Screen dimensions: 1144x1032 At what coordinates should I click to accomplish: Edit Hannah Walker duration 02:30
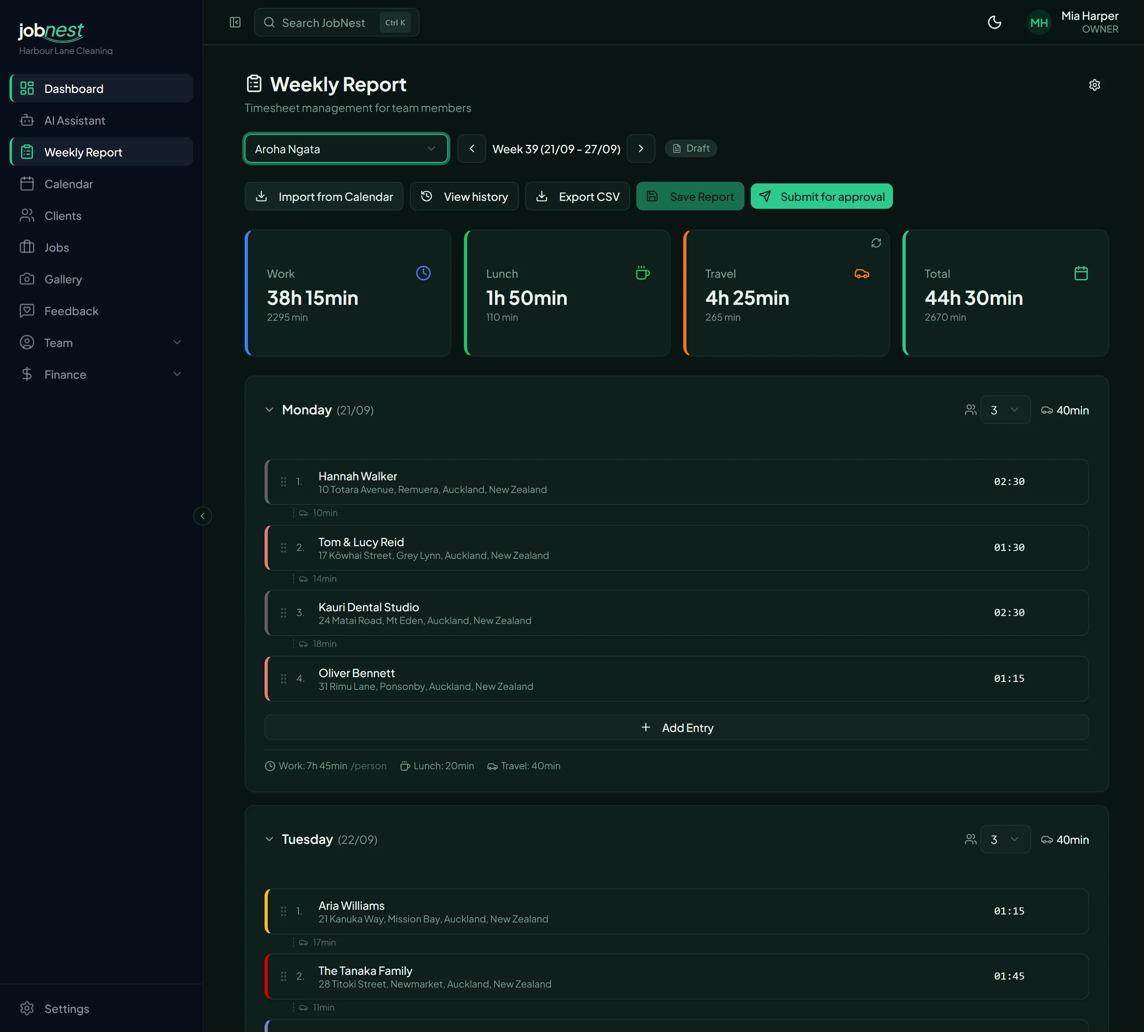pyautogui.click(x=1009, y=482)
